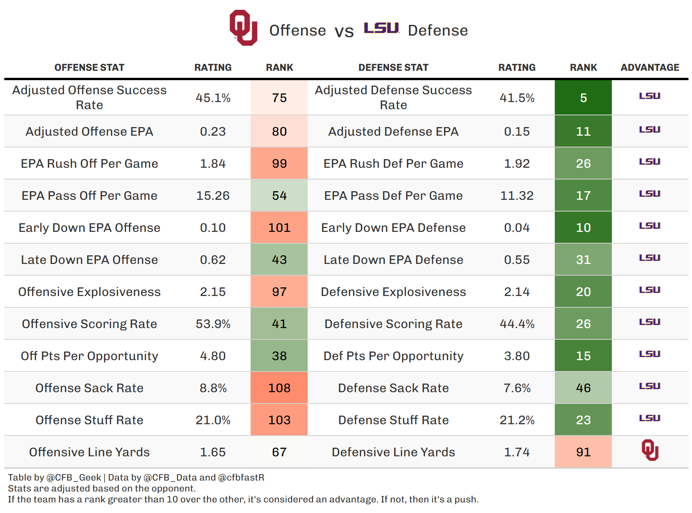
Task: Click the Table by @CFB_Geek credit text
Action: pyautogui.click(x=54, y=477)
